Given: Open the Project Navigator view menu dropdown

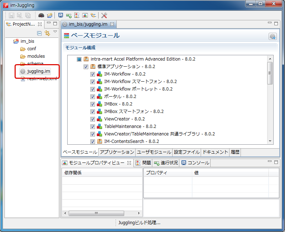Looking at the screenshot, I should (55, 32).
